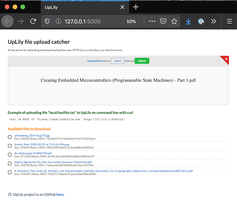237x209 pixels.
Task: Expand more toolbar tools chevron
Action: click(213, 21)
